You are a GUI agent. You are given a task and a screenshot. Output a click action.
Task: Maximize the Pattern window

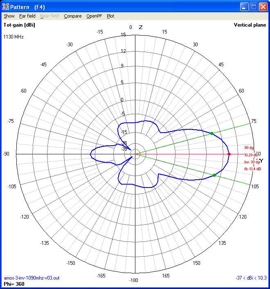(254, 7)
